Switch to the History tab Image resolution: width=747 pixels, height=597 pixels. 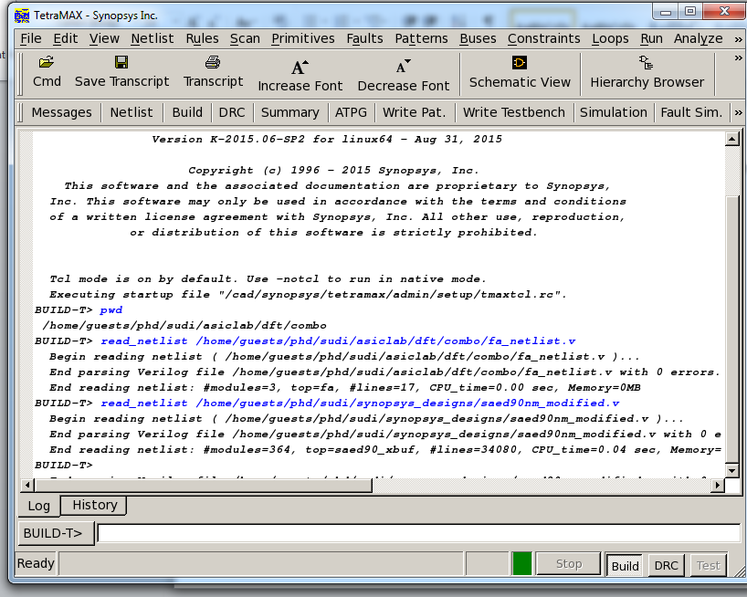[94, 505]
